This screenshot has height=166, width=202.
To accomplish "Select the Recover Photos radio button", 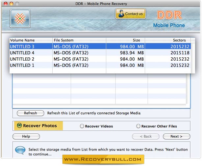I will click(19, 125).
